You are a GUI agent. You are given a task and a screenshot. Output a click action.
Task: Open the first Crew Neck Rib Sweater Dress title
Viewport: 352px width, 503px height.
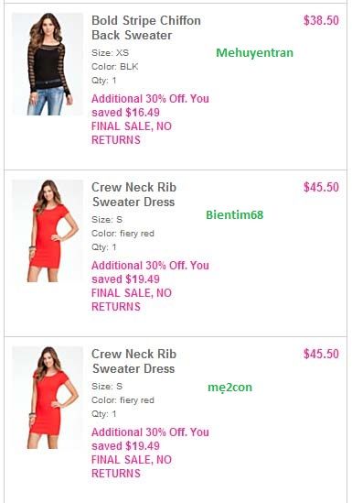133,194
